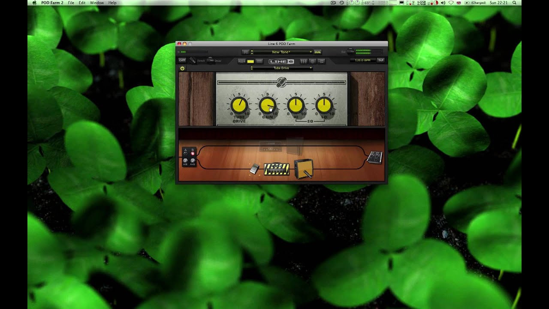Screen dimensions: 549x309
Task: Click the Lo EQ knob
Action: (324, 105)
